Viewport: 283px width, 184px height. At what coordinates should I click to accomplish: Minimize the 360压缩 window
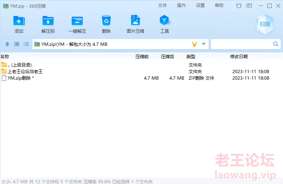(261, 6)
